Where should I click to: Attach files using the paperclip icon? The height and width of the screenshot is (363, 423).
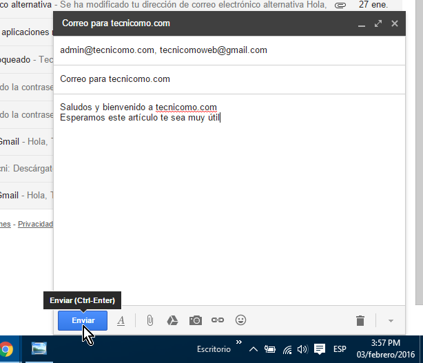click(150, 320)
